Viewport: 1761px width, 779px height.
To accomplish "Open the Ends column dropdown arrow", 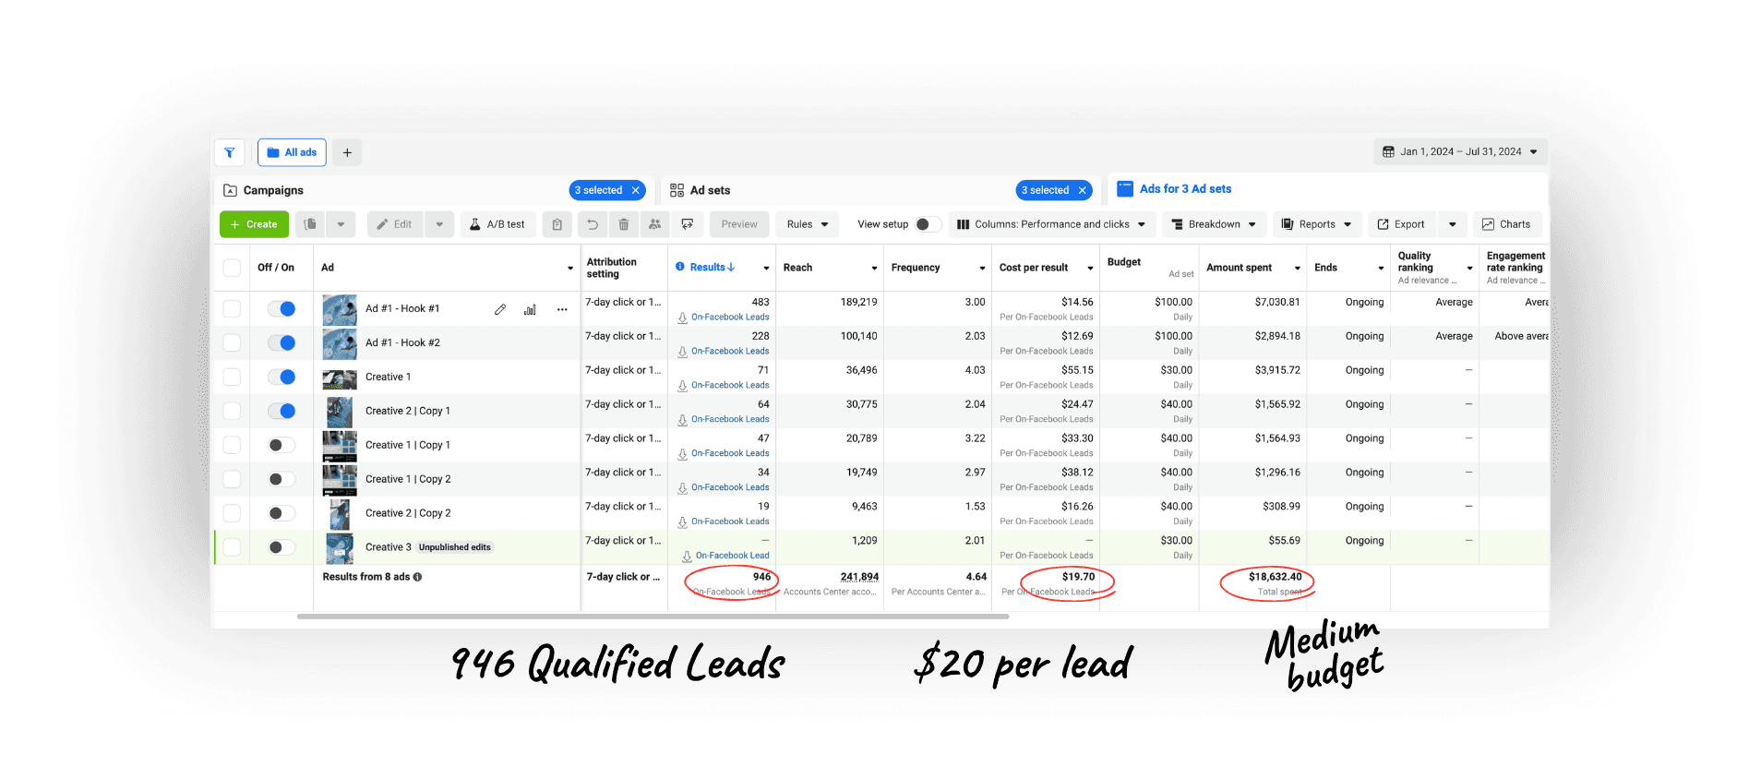I will 1381,269.
